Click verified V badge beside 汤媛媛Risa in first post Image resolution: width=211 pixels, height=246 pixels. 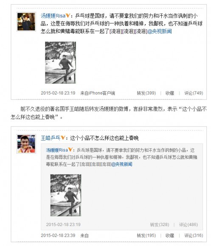(68, 16)
